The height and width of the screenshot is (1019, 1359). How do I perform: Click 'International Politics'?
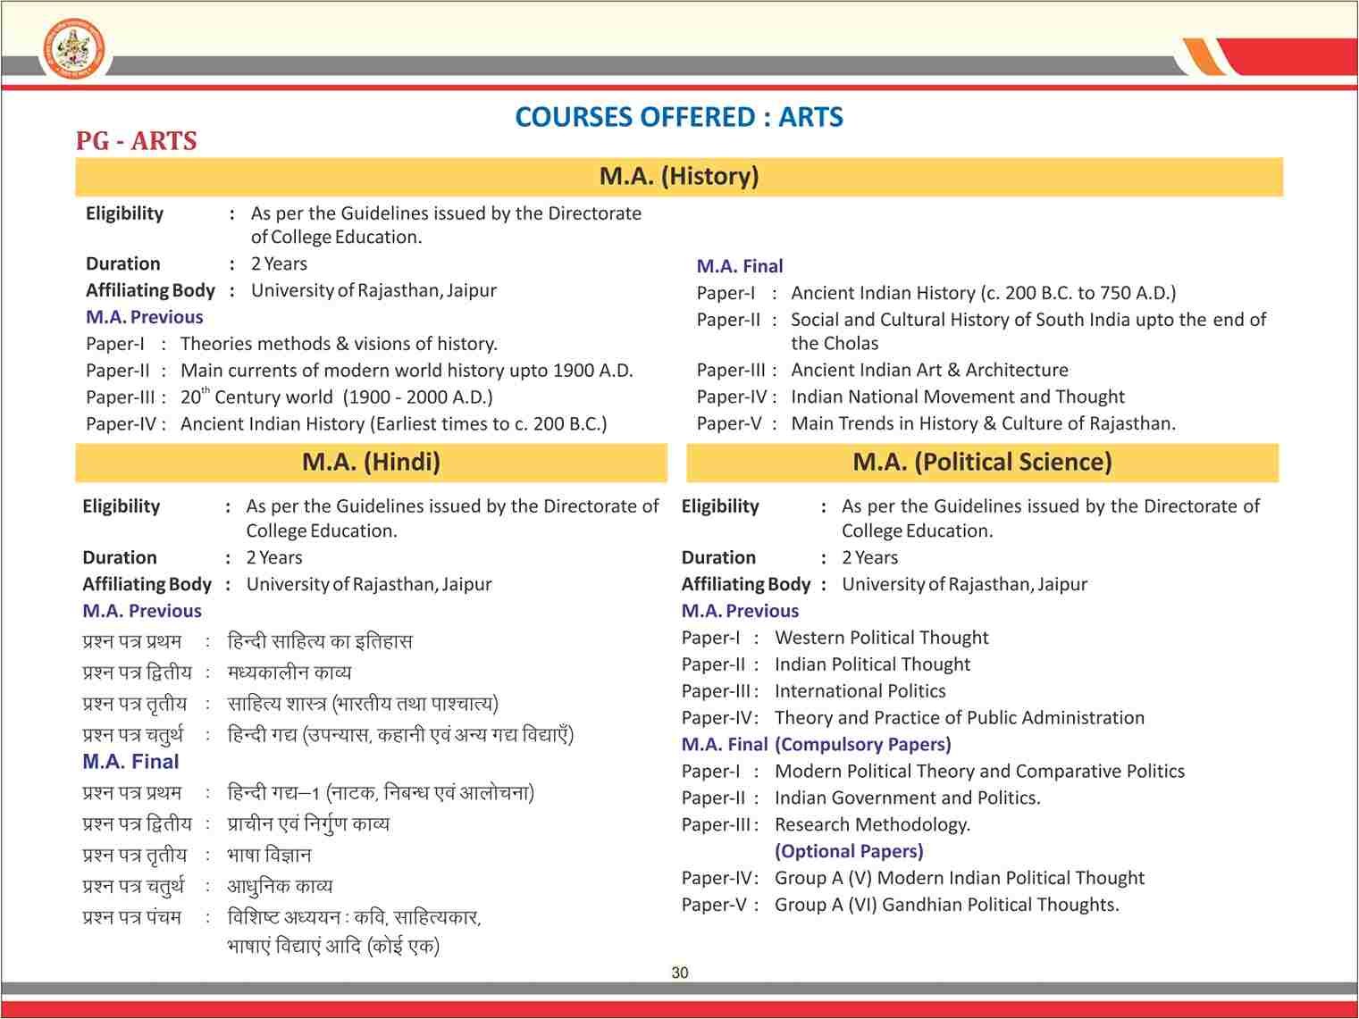860,691
